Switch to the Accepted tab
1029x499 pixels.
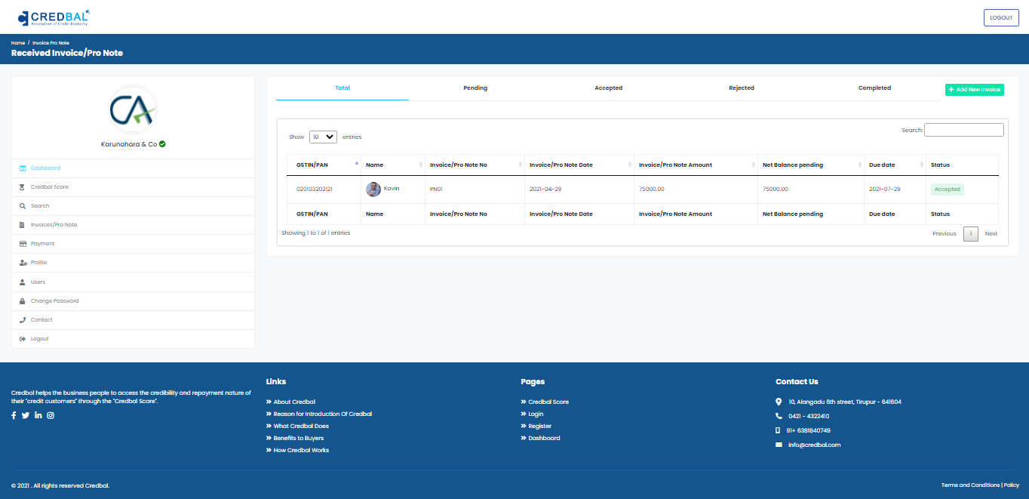608,88
